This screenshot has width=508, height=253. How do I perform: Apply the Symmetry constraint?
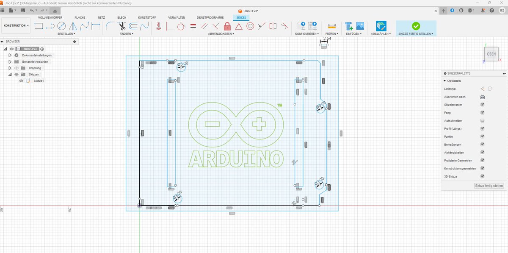point(273,26)
